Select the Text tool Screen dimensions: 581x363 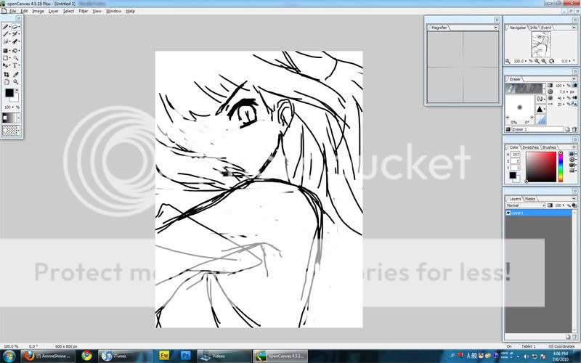(x=15, y=65)
